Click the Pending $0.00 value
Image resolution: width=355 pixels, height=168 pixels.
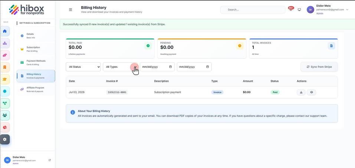click(x=167, y=47)
